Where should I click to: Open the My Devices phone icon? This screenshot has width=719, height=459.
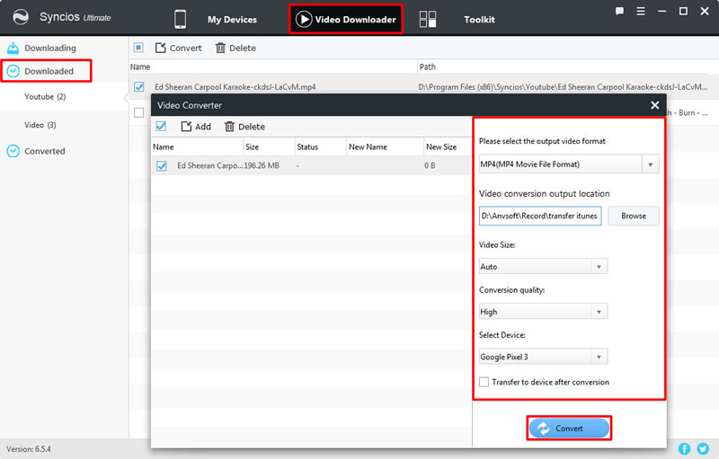tap(181, 19)
